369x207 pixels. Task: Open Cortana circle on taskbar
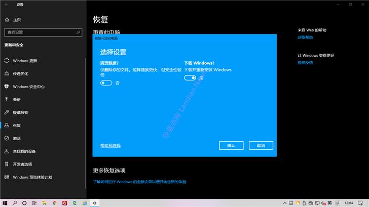click(24, 203)
